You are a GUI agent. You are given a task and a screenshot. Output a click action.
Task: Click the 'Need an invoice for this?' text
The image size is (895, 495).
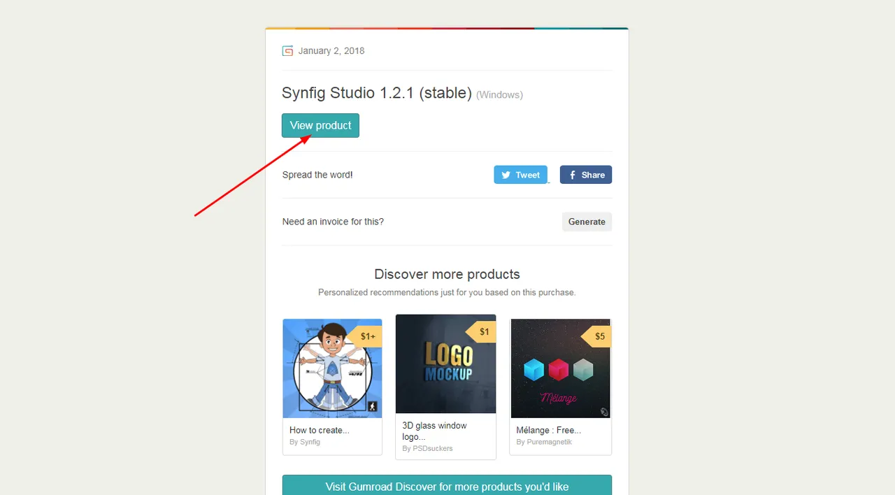click(333, 222)
